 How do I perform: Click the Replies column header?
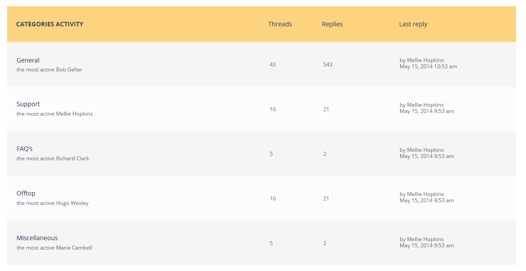tap(333, 24)
